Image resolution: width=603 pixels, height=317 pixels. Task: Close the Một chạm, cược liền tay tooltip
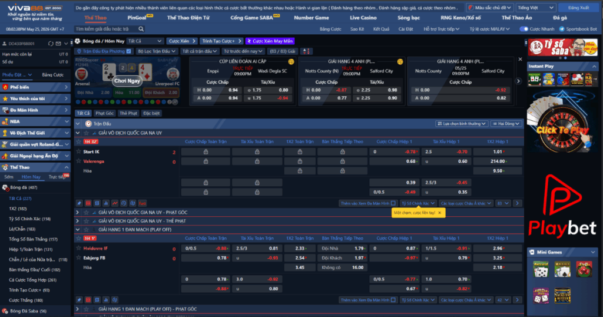tap(439, 213)
